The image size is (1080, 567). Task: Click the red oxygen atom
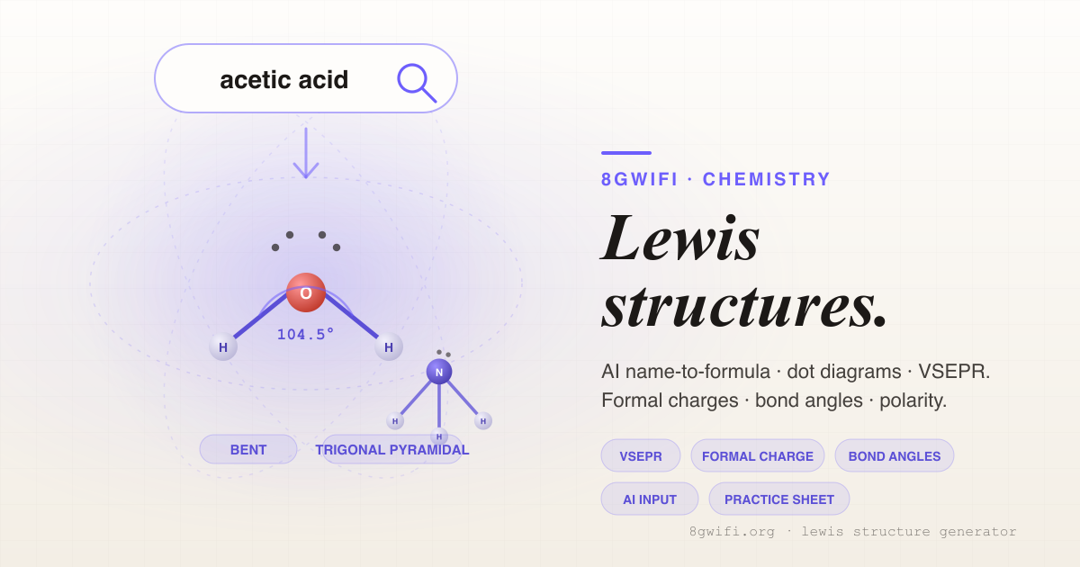click(x=306, y=292)
